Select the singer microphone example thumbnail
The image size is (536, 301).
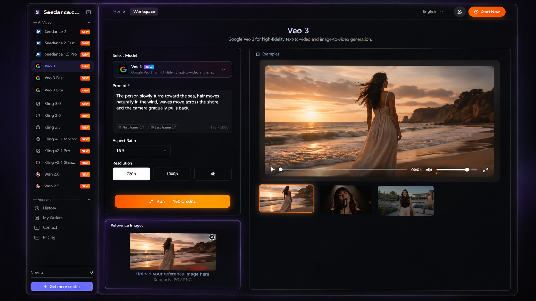tap(346, 200)
